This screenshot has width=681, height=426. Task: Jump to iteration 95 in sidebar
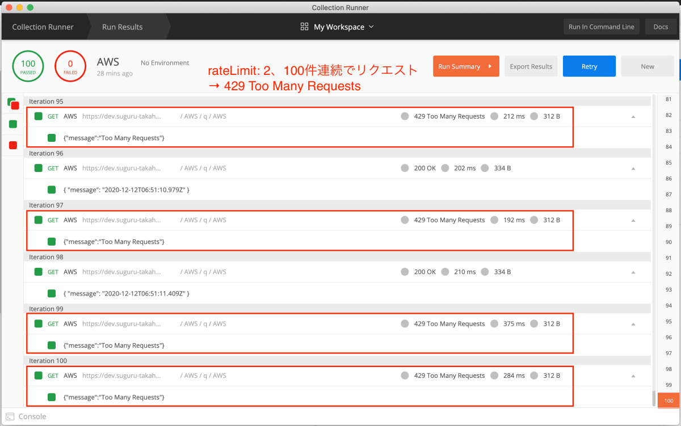pyautogui.click(x=669, y=321)
